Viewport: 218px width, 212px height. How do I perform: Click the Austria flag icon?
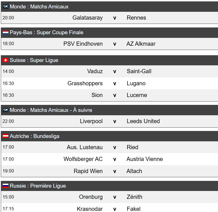[6, 136]
